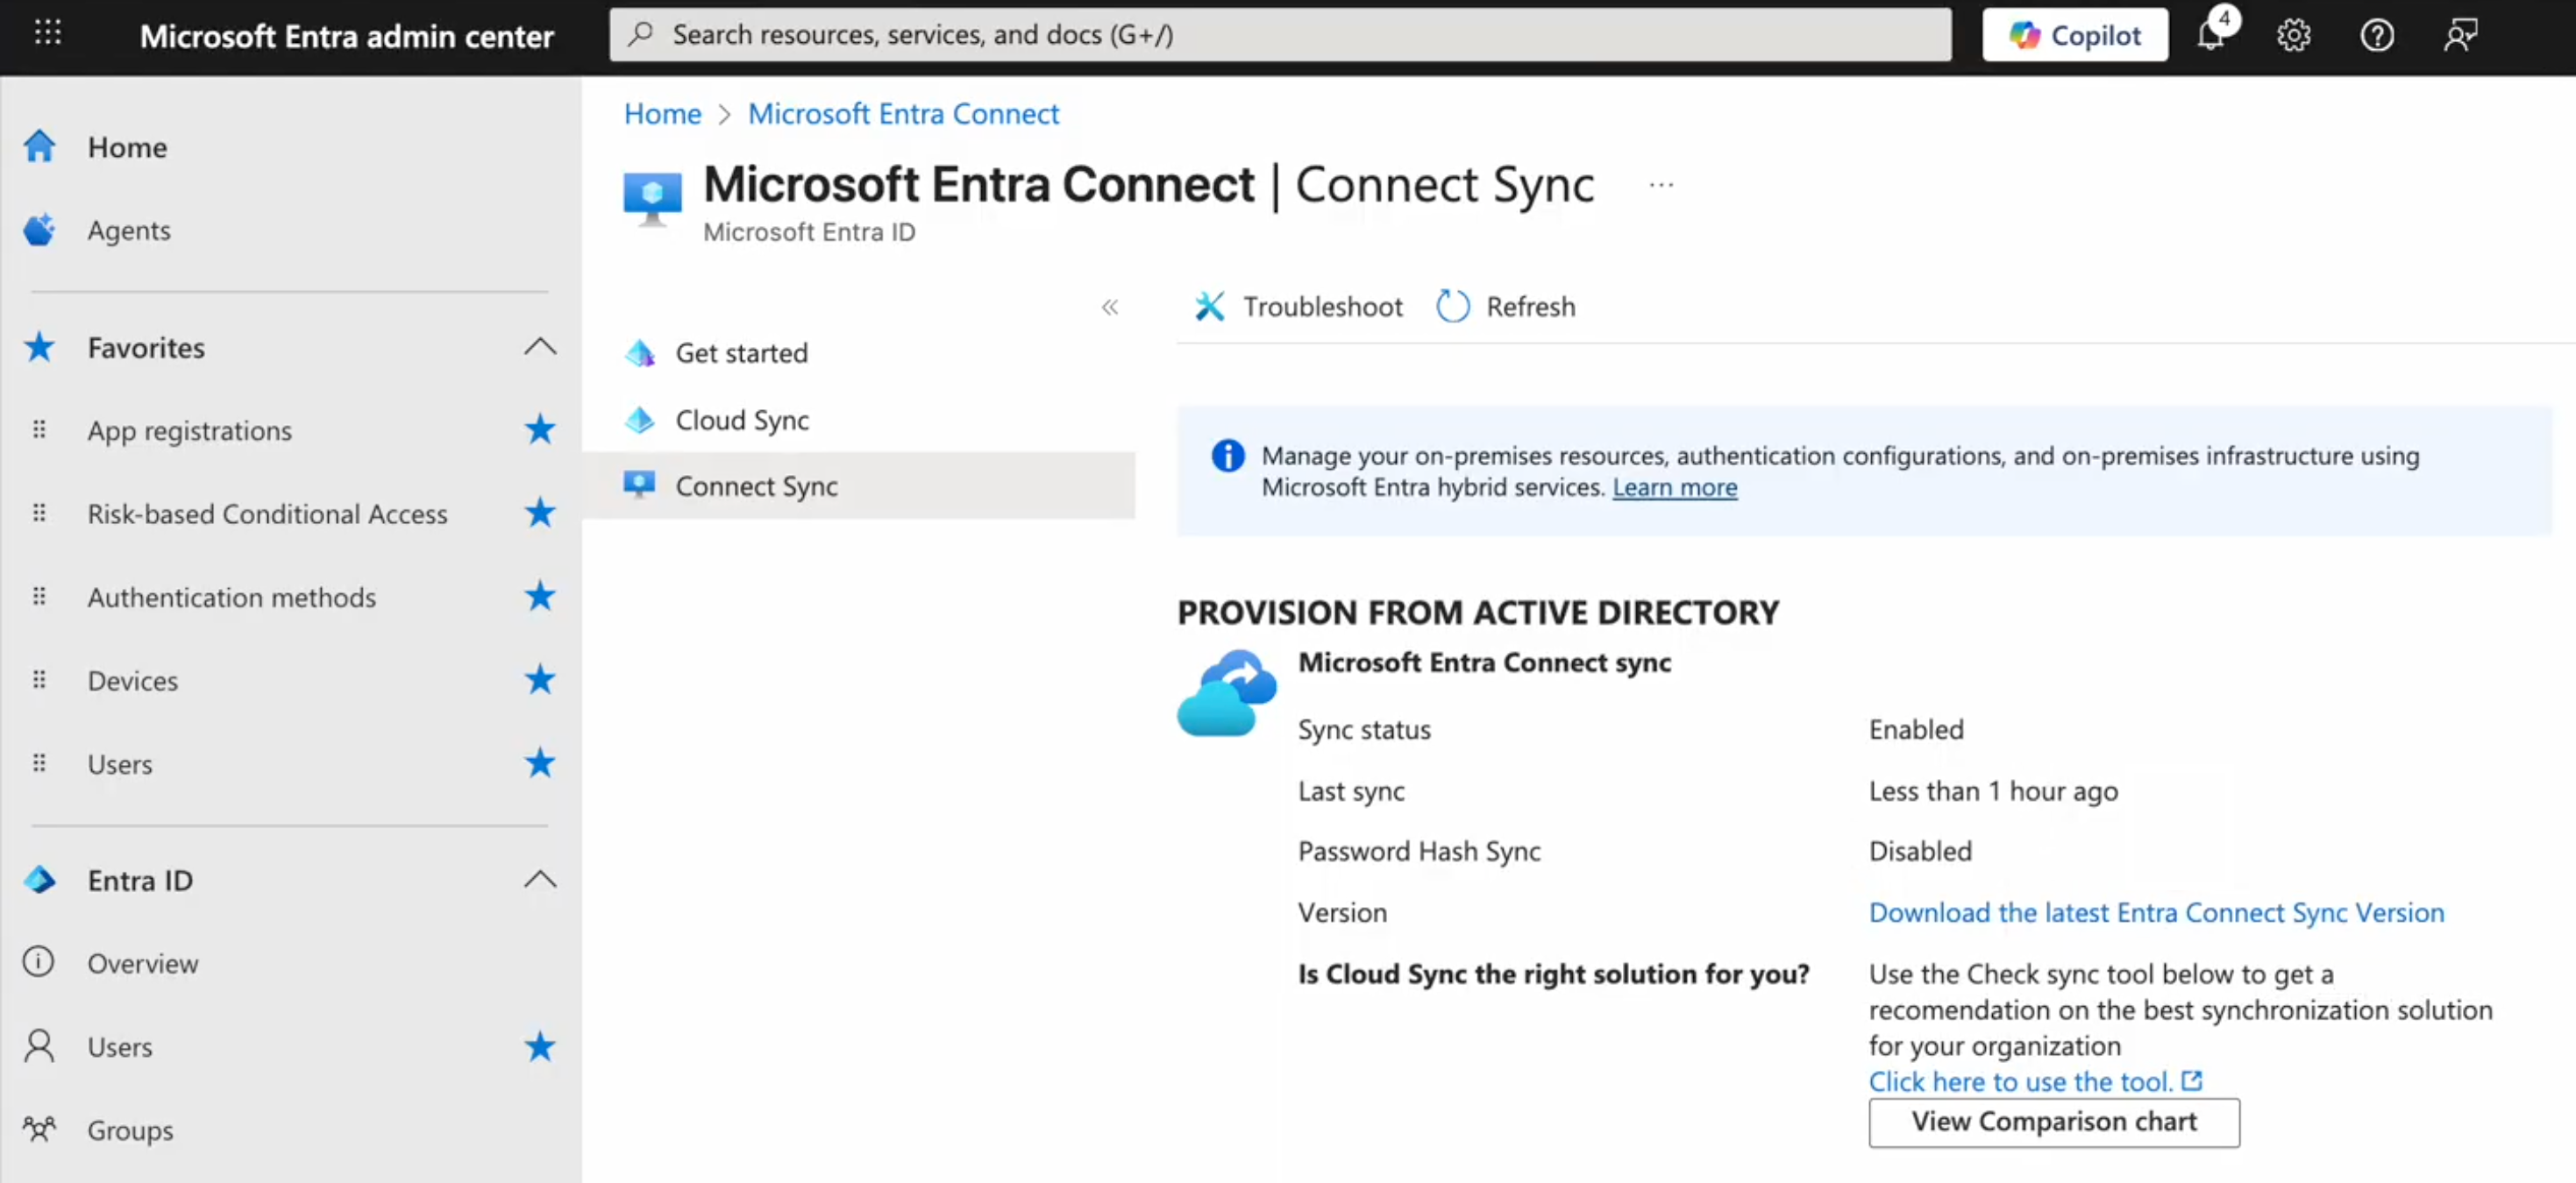Open the settings gear

coord(2294,34)
